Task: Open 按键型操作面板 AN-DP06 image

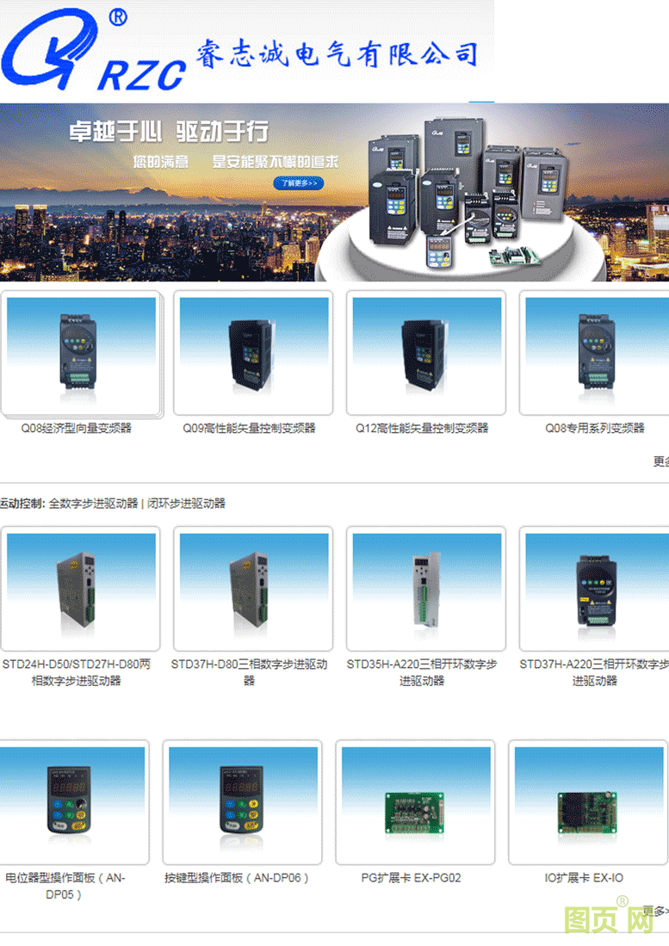Action: click(x=243, y=802)
